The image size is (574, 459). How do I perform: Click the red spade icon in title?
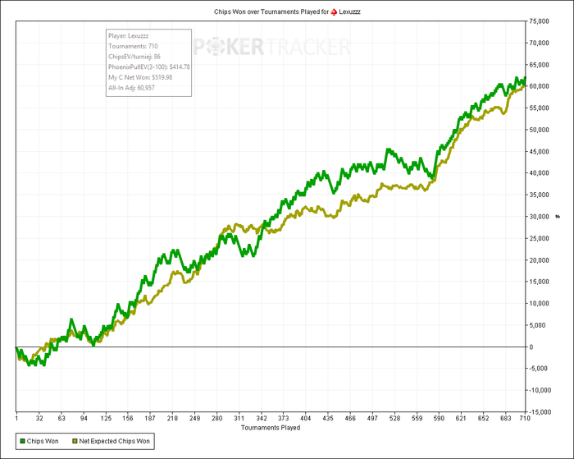tap(334, 11)
